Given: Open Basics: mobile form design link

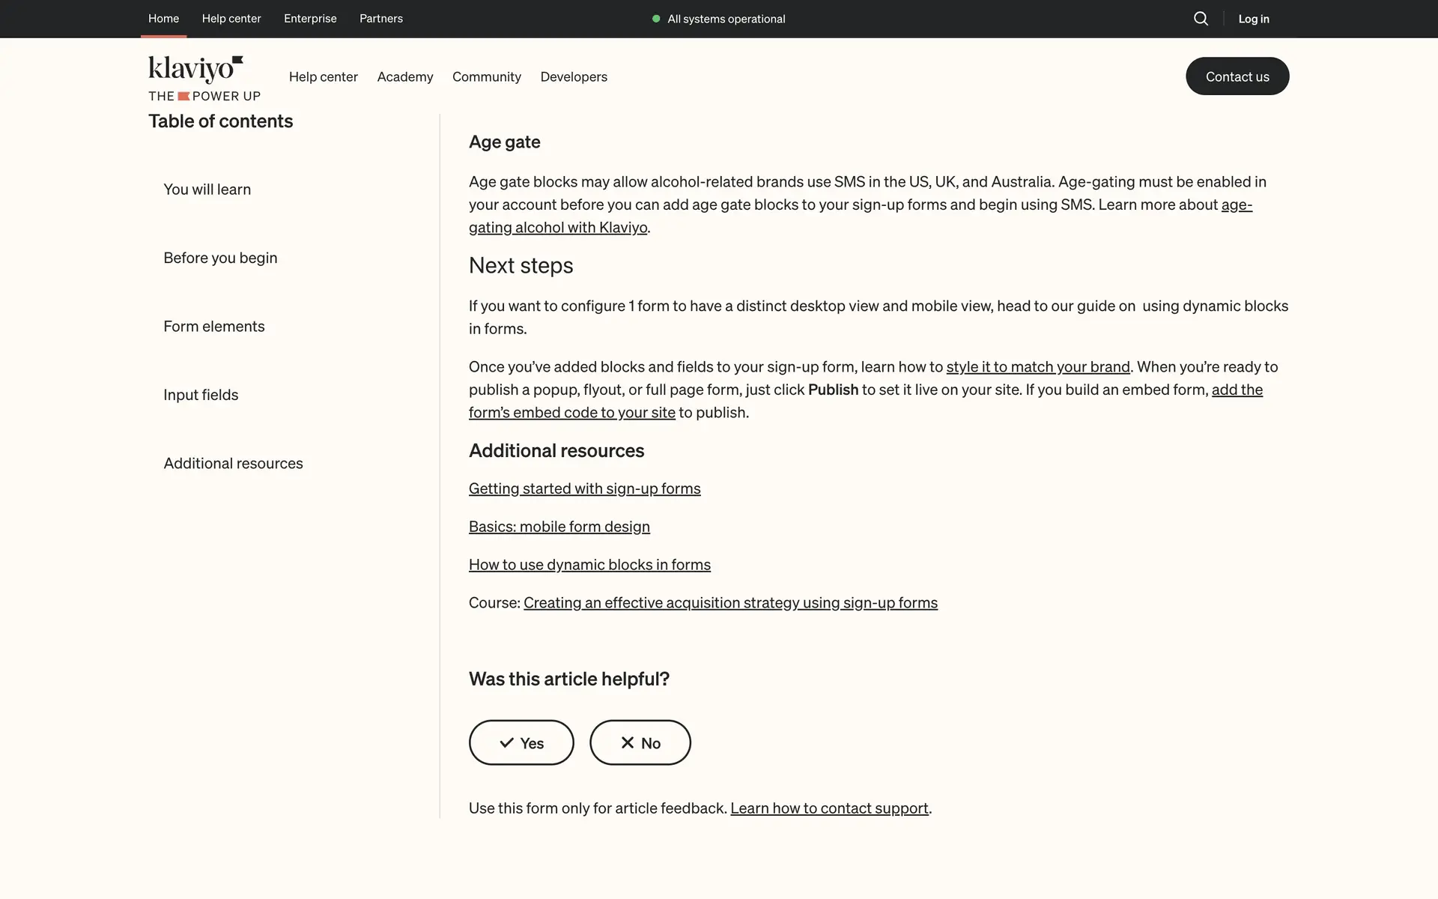Looking at the screenshot, I should [x=559, y=527].
